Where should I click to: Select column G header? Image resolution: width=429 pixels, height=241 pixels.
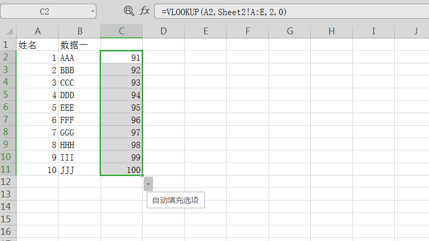290,31
